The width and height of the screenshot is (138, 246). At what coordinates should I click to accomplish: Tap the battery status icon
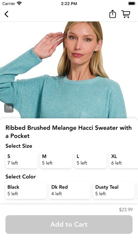point(132,4)
